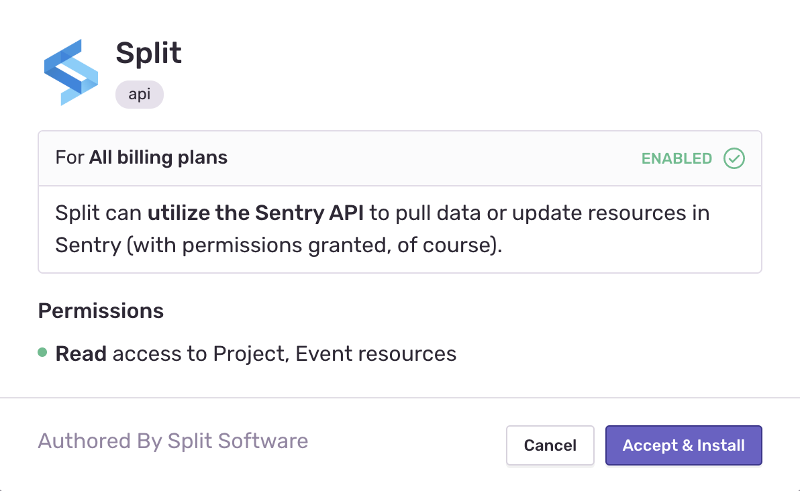Click the green bullet dot beside Read access
This screenshot has height=491, width=800.
pyautogui.click(x=42, y=352)
